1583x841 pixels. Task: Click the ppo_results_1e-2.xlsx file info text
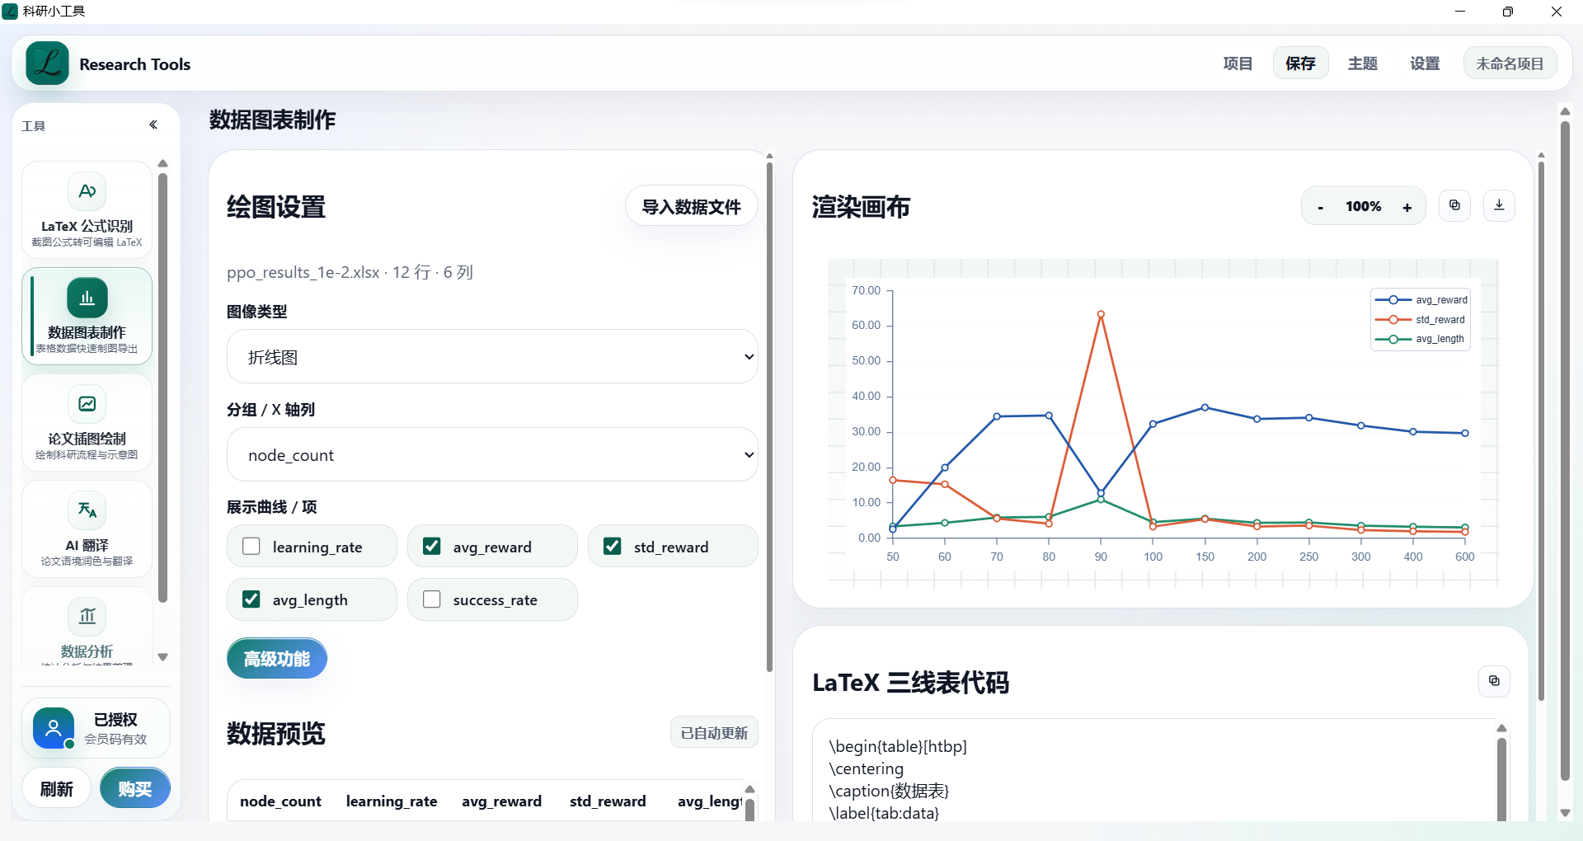350,272
